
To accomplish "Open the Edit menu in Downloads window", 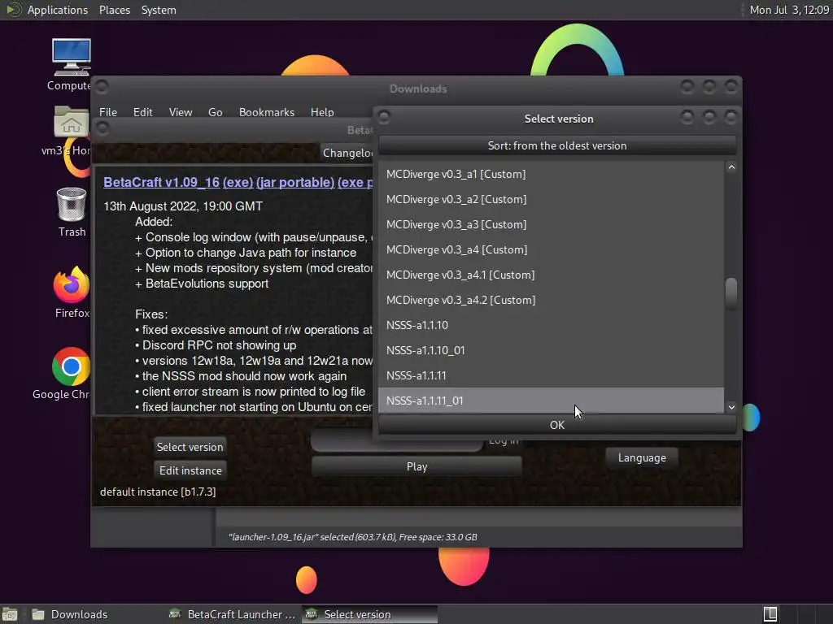I will coord(142,112).
